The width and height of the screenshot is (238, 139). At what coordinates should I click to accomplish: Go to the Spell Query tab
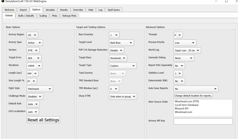(x=114, y=10)
